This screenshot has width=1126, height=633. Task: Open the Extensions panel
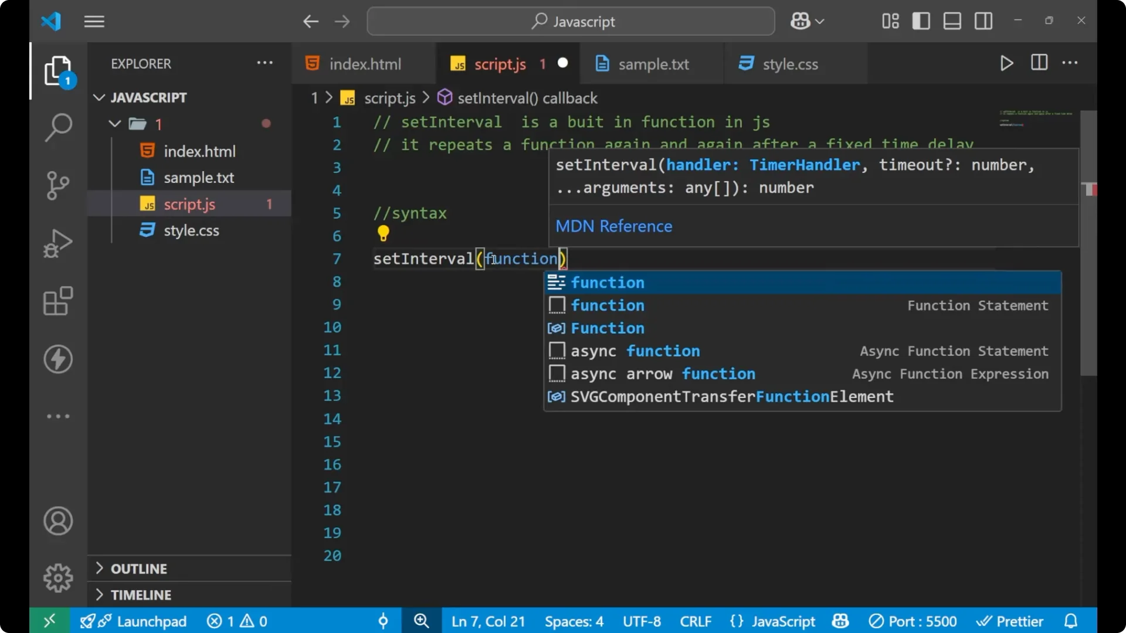[x=58, y=301]
